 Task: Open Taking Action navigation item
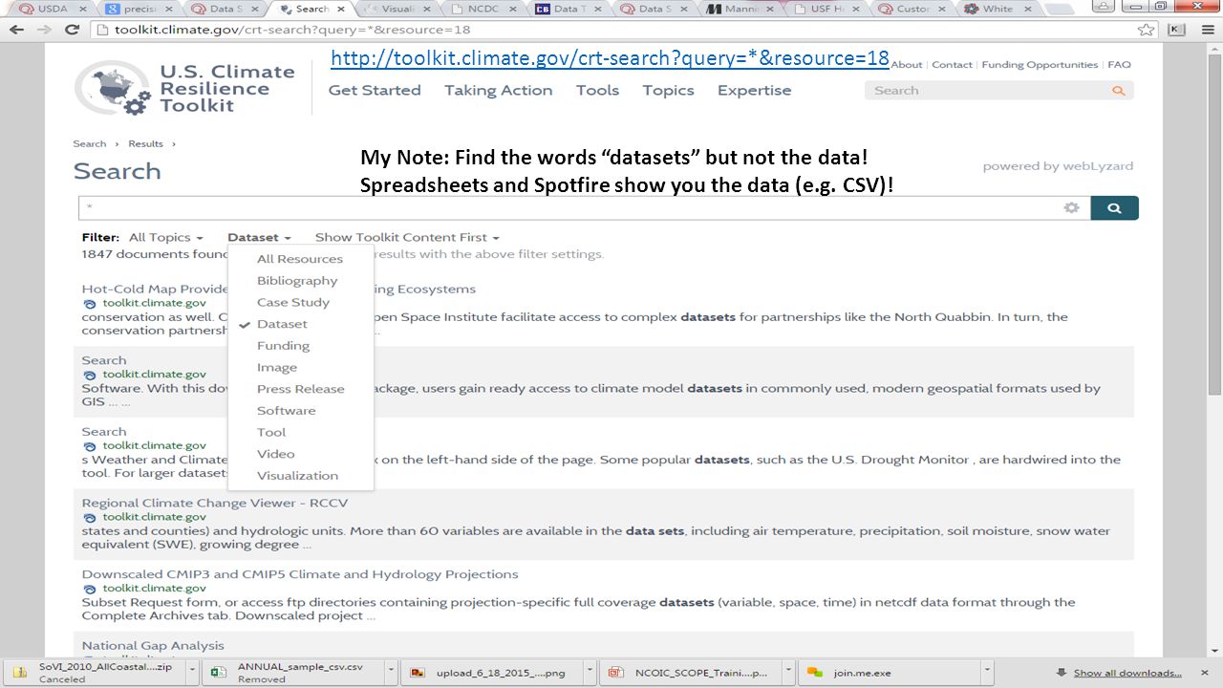click(498, 90)
